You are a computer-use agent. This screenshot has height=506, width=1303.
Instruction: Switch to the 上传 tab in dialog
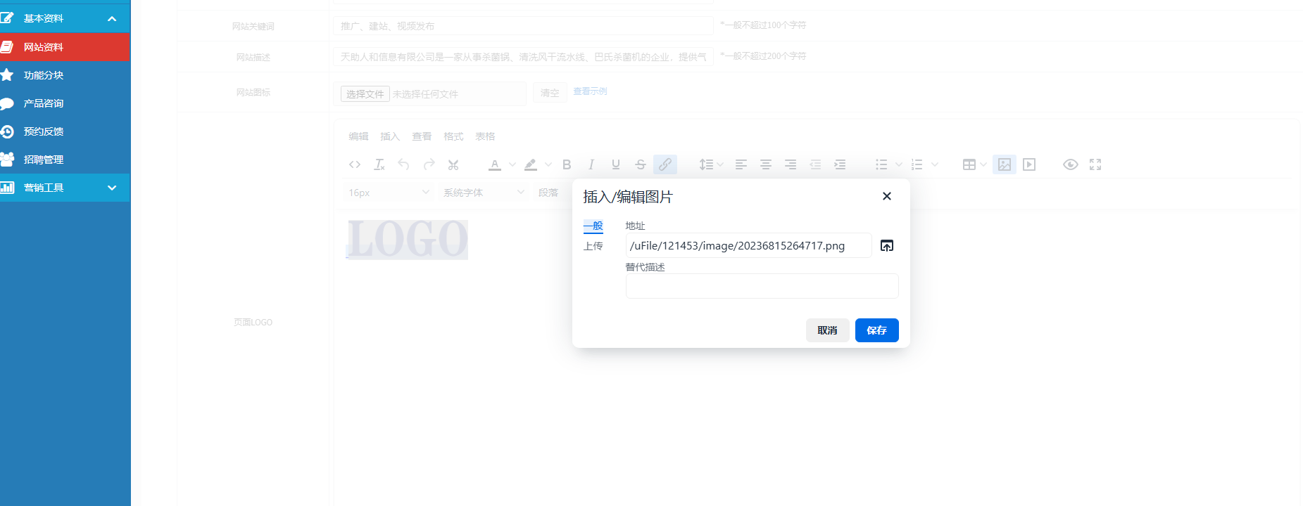[593, 246]
